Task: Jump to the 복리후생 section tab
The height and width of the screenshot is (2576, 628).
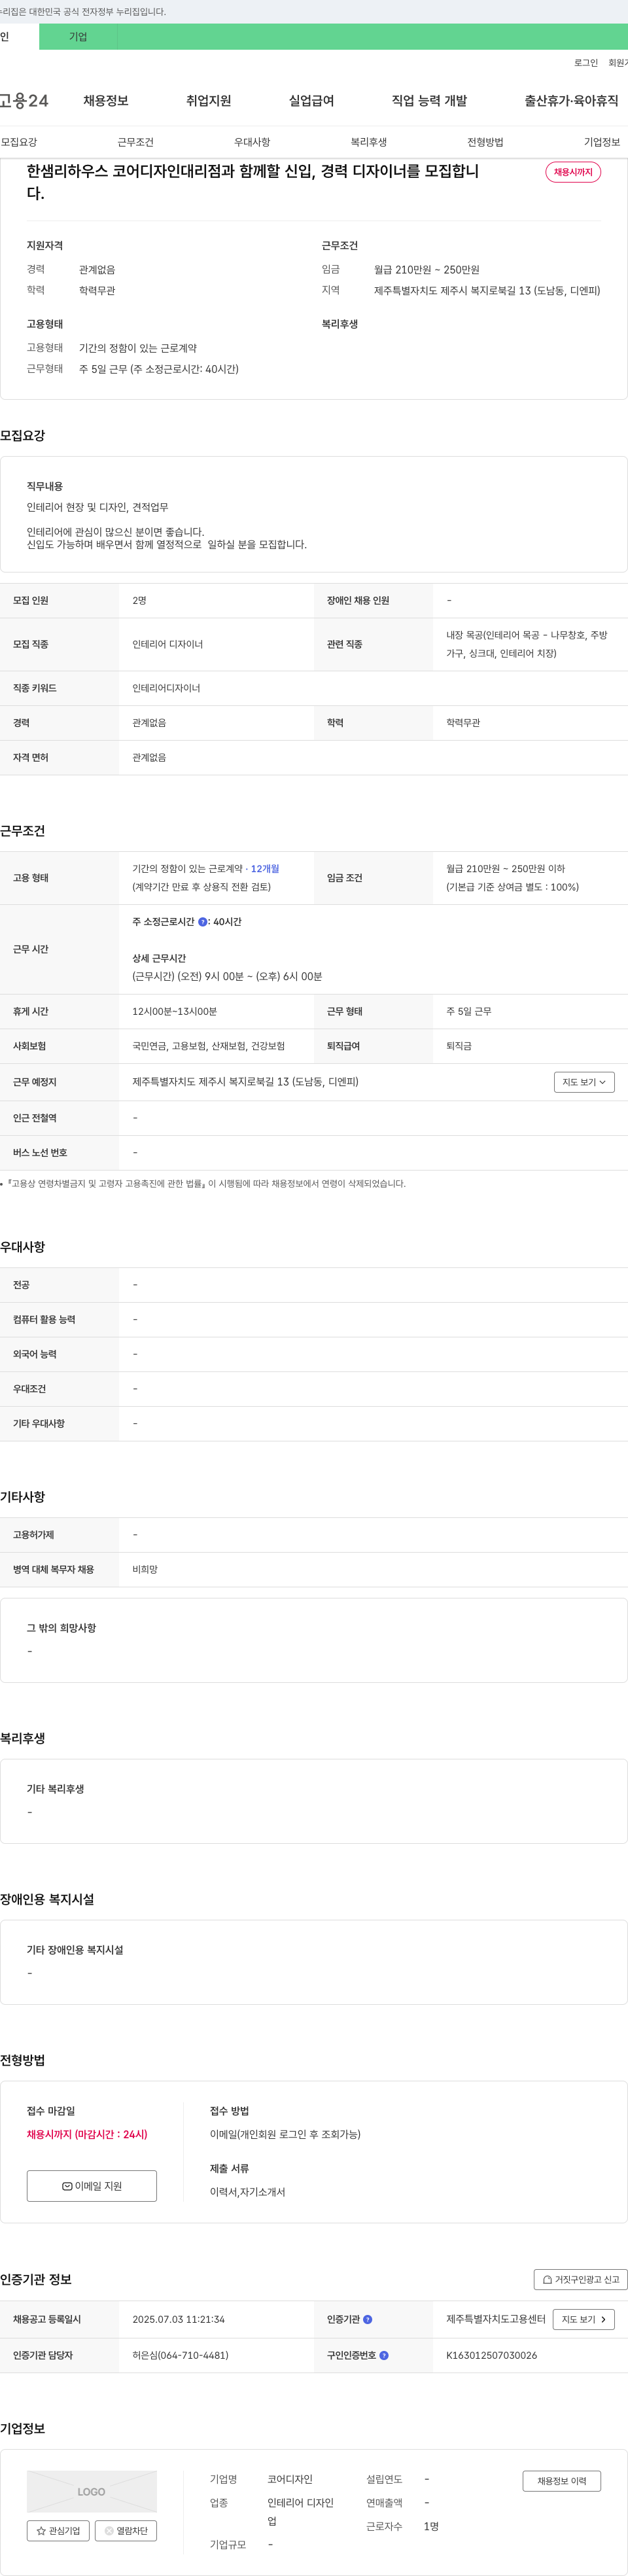Action: tap(369, 142)
